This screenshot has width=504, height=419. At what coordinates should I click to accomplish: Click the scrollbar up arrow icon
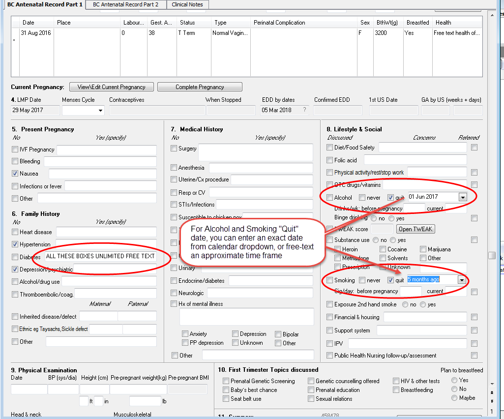point(492,16)
